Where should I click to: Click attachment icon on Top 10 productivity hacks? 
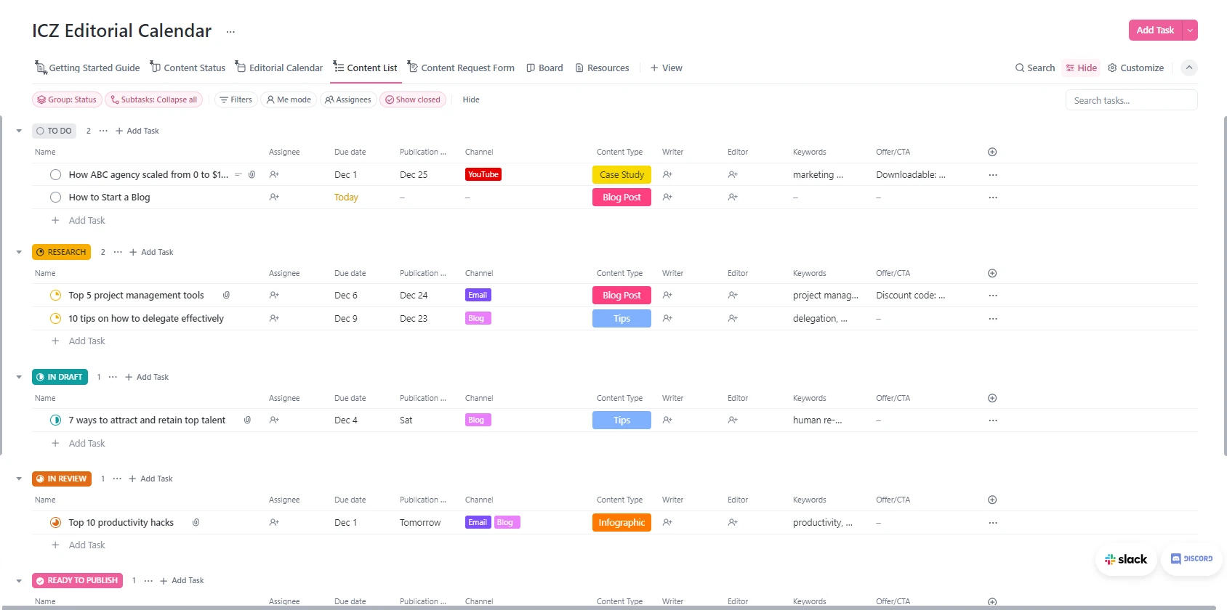point(196,523)
